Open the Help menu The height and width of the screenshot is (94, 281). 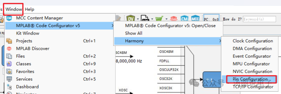tap(30, 9)
